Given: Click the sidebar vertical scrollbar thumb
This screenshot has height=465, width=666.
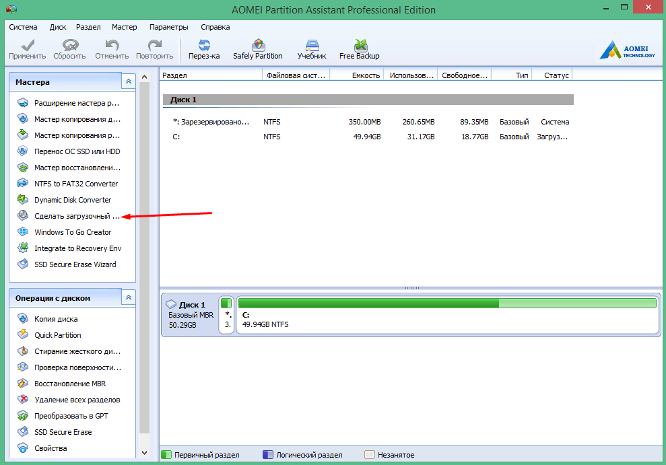Looking at the screenshot, I should (144, 258).
